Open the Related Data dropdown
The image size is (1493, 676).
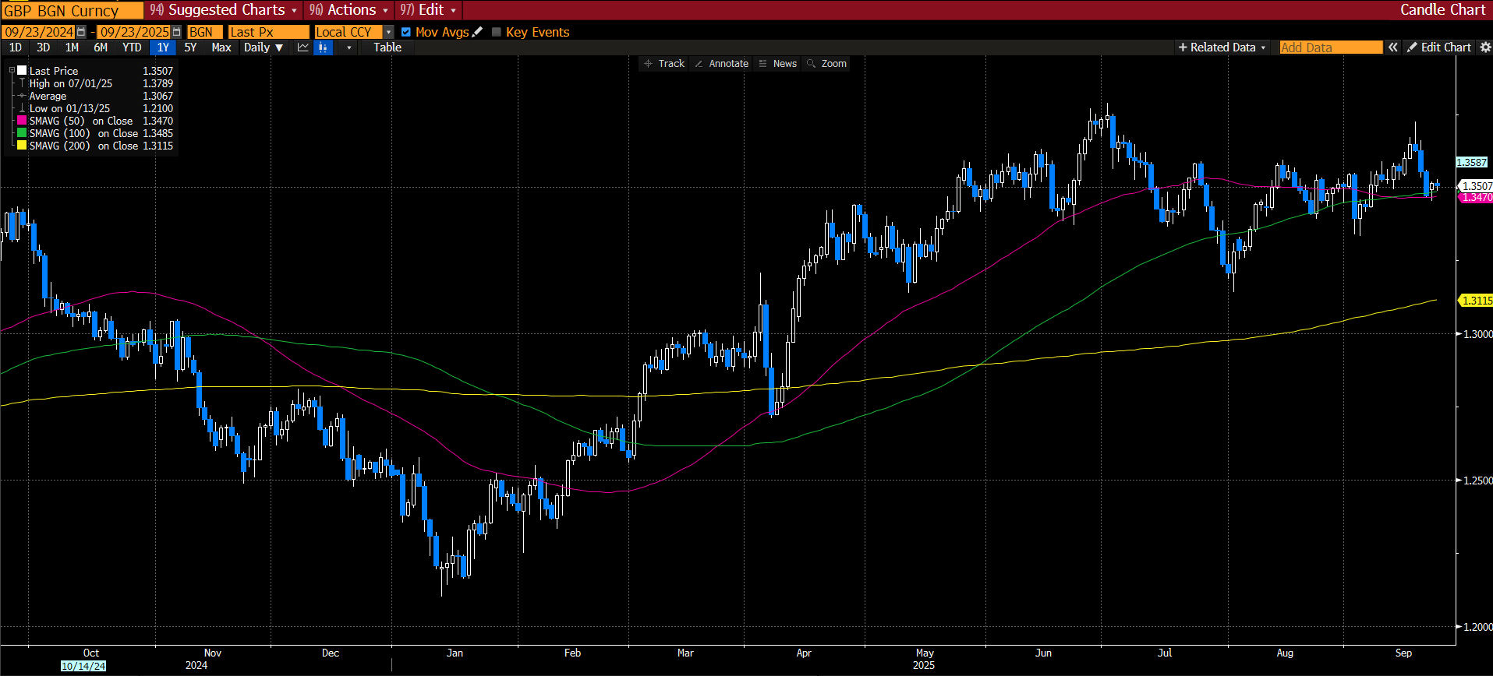click(x=1222, y=48)
